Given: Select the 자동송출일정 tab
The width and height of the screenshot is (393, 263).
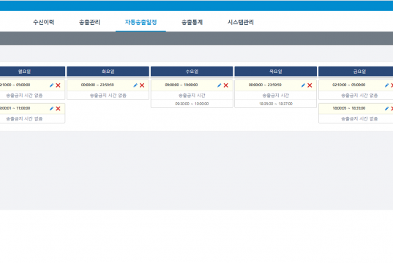Looking at the screenshot, I should click(141, 22).
